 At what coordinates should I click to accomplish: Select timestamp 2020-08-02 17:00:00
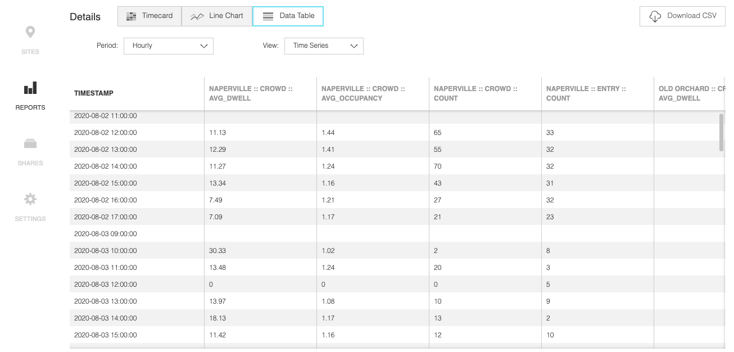click(106, 217)
